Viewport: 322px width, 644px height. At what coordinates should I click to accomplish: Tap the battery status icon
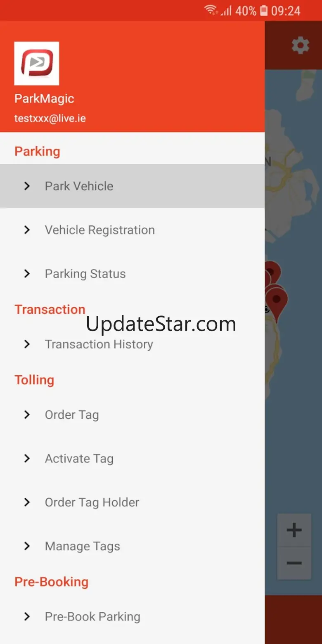[264, 11]
